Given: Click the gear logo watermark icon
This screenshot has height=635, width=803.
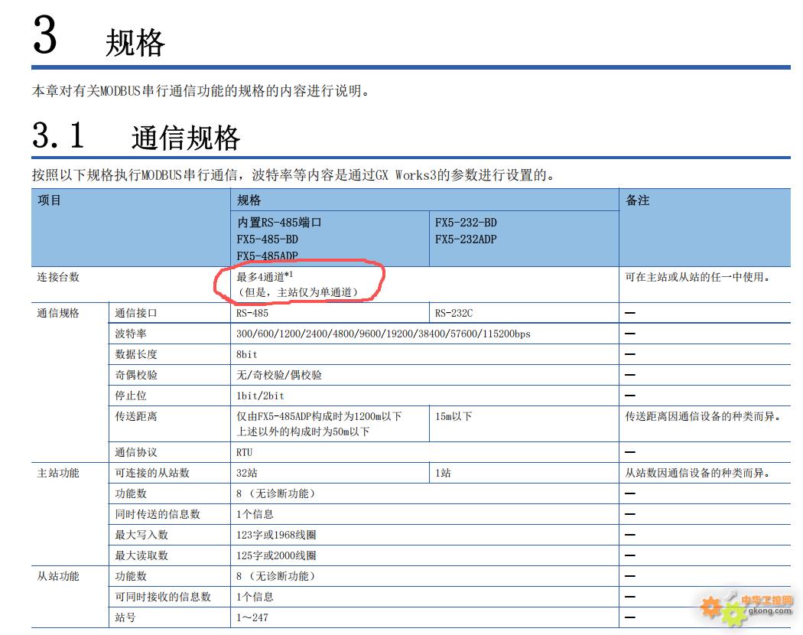Looking at the screenshot, I should [x=723, y=609].
